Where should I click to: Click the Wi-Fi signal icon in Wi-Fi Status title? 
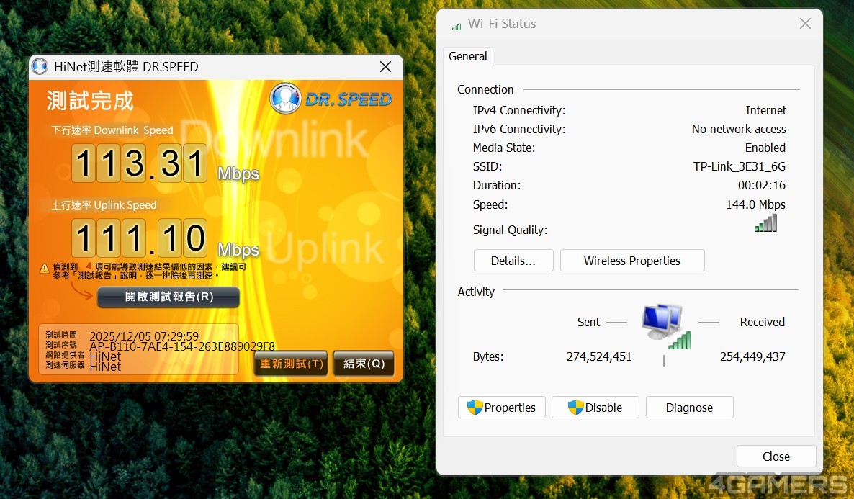pos(457,25)
